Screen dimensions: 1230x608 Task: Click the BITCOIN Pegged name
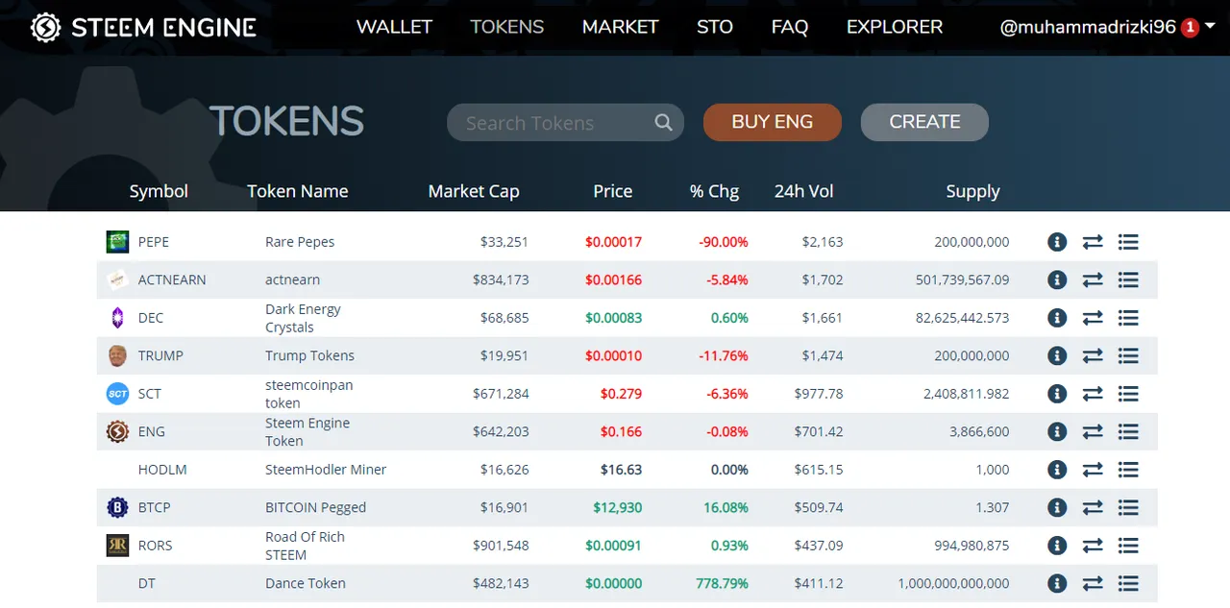pyautogui.click(x=315, y=507)
